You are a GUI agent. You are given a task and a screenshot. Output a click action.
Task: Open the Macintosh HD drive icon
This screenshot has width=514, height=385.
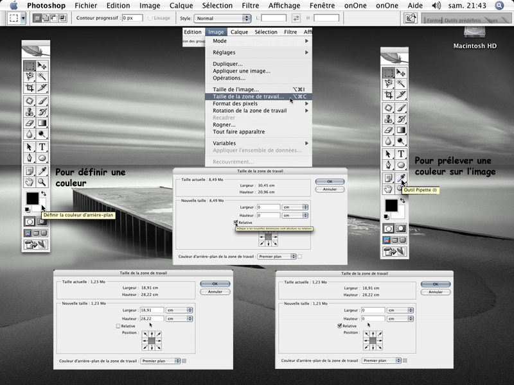[x=474, y=32]
